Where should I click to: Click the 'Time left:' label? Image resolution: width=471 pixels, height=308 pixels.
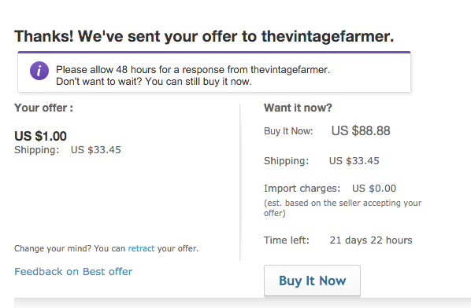pyautogui.click(x=286, y=240)
